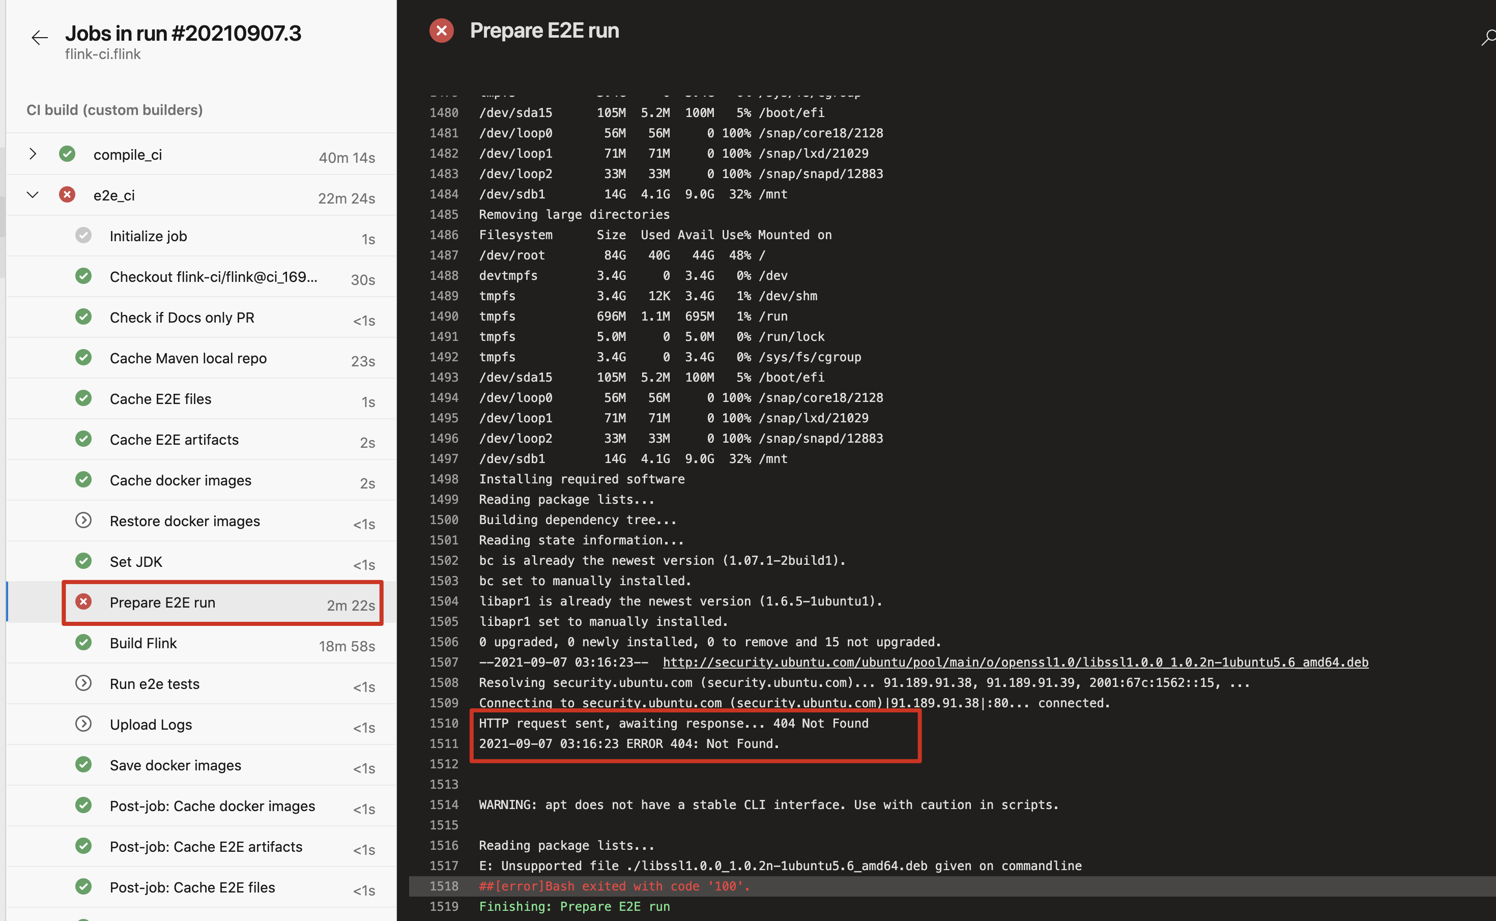1496x921 pixels.
Task: Open the Post-job: Cache E2E artifacts step
Action: pos(206,847)
